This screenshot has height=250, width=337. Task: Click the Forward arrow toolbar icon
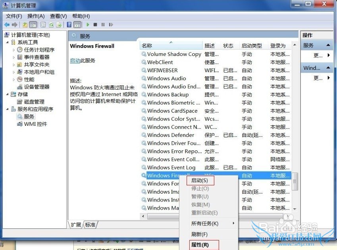pyautogui.click(x=14, y=25)
